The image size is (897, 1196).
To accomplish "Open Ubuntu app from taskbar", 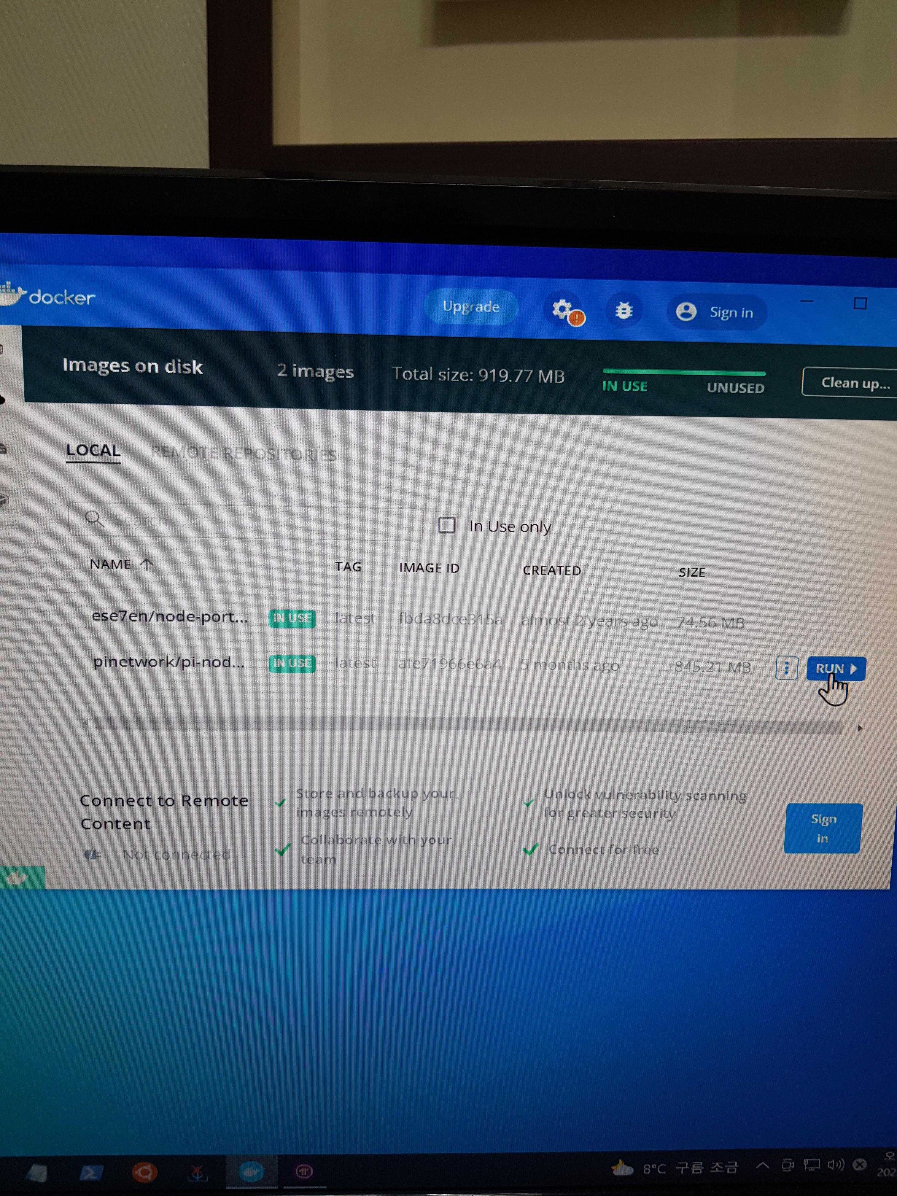I will coord(144,1172).
